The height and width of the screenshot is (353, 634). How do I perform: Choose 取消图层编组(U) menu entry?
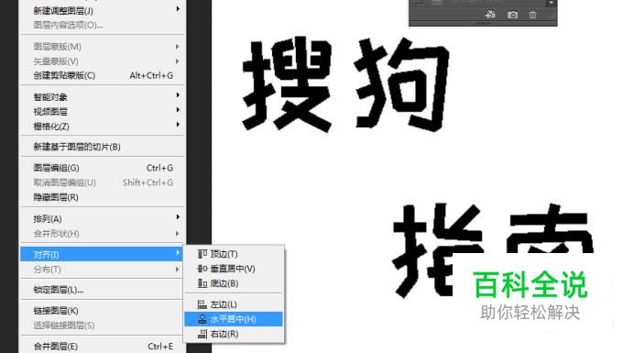(x=102, y=182)
